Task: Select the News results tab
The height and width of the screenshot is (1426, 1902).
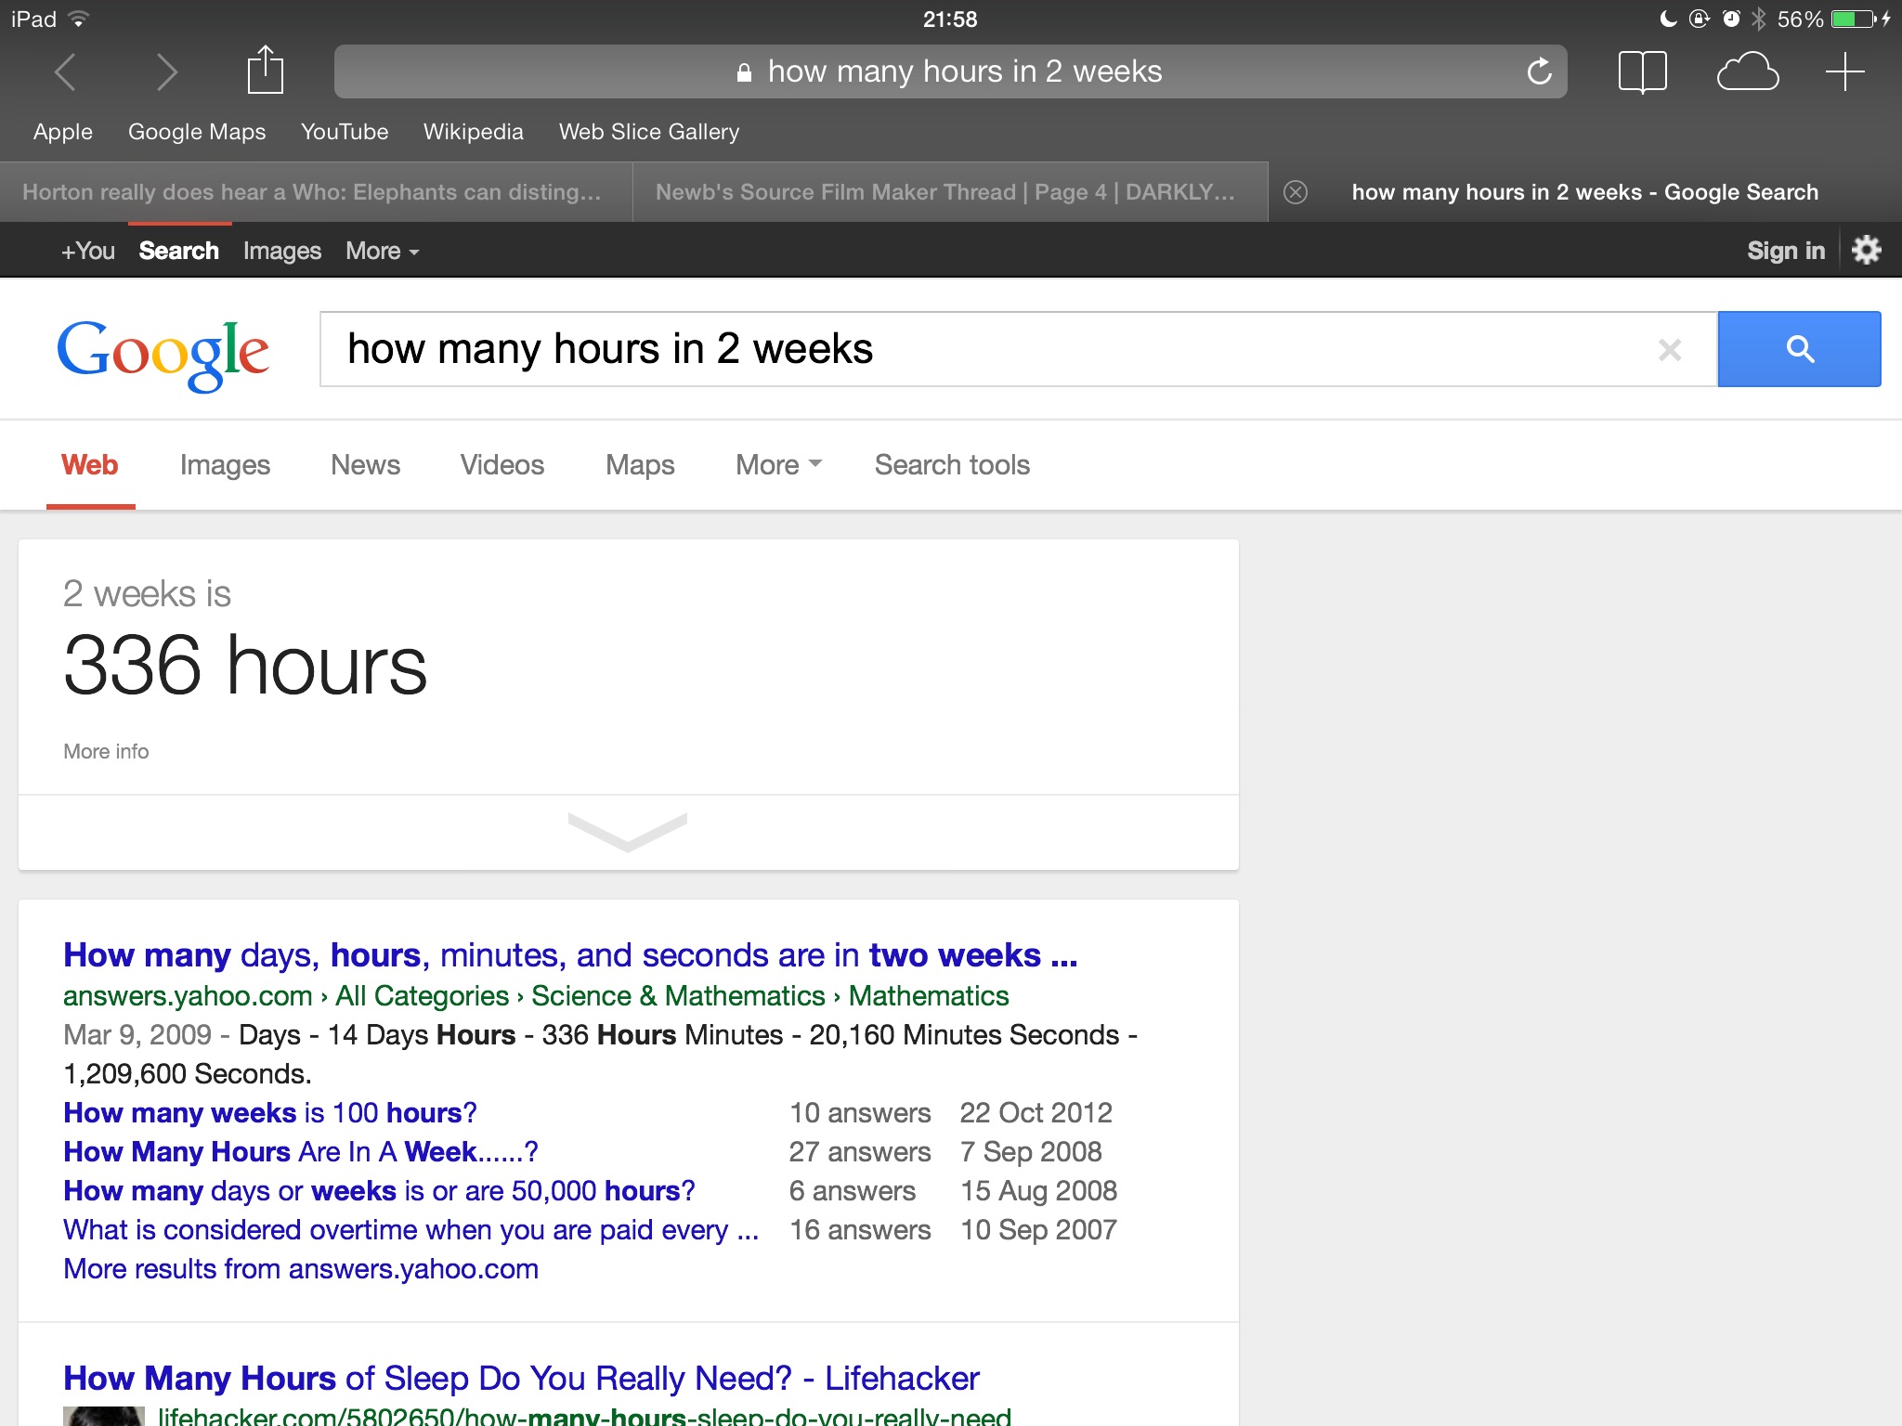Action: 365,464
